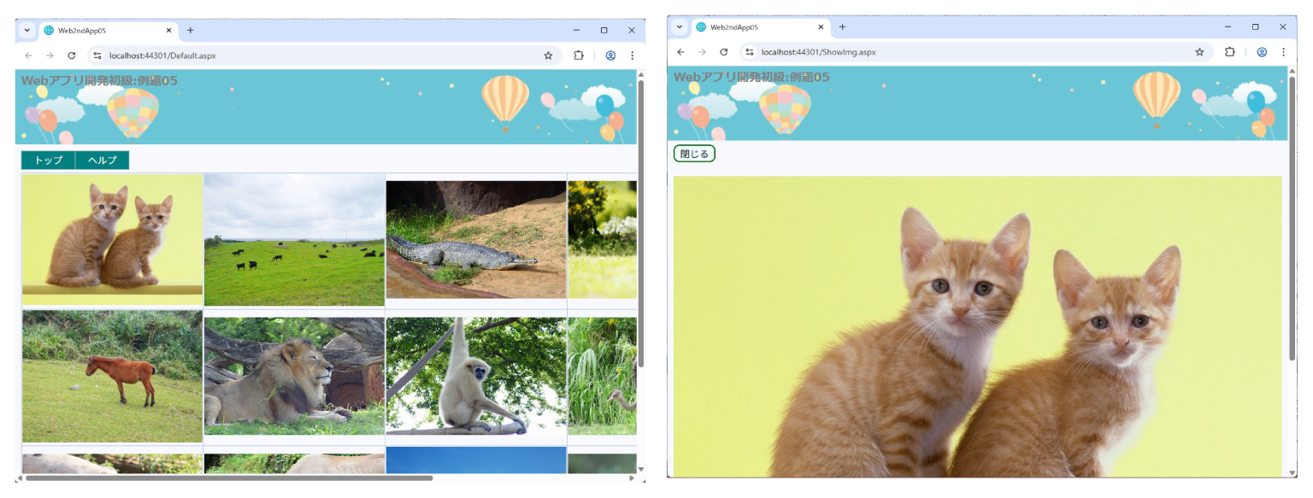This screenshot has width=1313, height=498.
Task: Bookmark Default.aspx using the star icon
Action: click(x=548, y=55)
